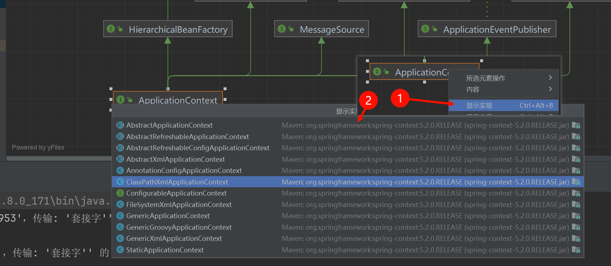Click class icon beside AnnotationConfigApplicationContext

pos(120,171)
